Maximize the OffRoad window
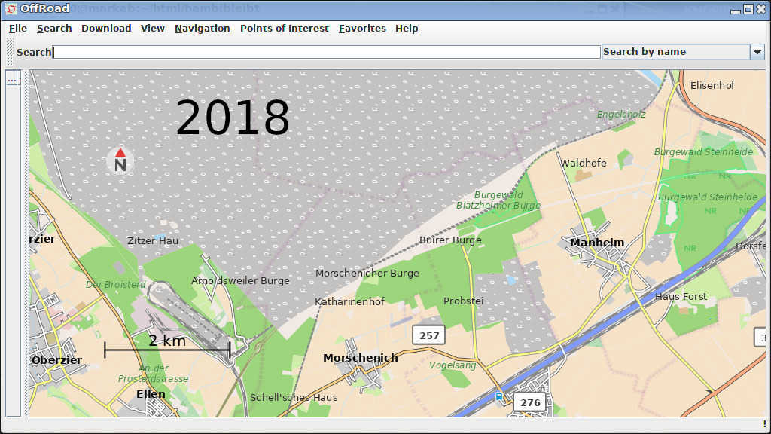Image resolution: width=771 pixels, height=434 pixels. coord(748,8)
